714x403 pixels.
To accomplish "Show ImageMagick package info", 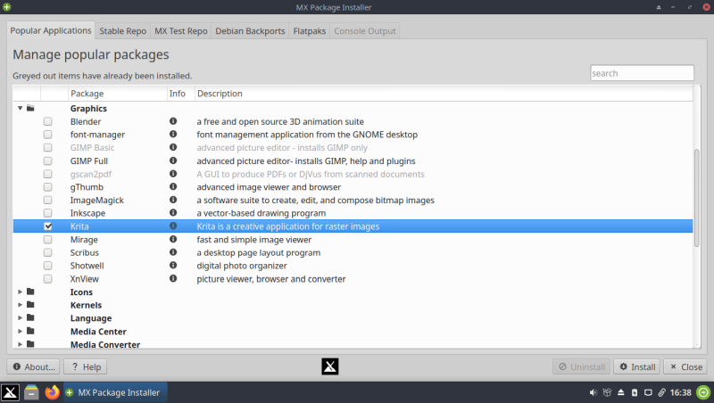I will [x=173, y=200].
